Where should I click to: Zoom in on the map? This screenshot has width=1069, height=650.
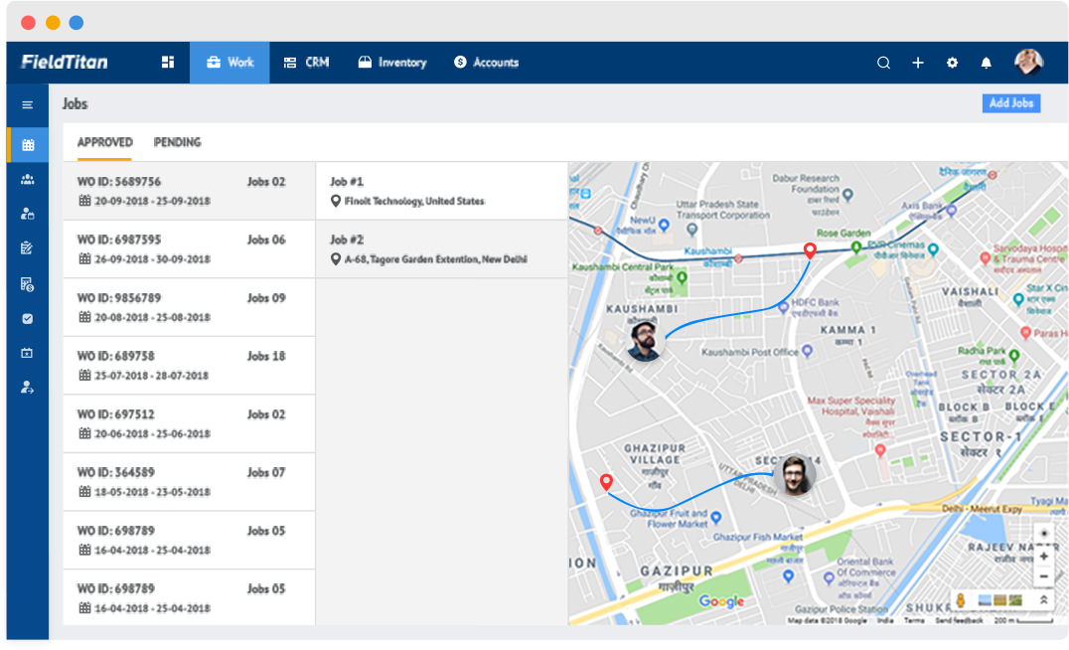coord(1044,557)
